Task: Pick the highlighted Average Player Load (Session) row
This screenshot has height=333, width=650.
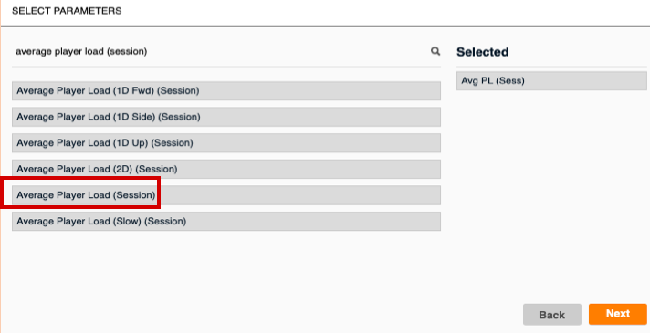Action: [x=225, y=195]
